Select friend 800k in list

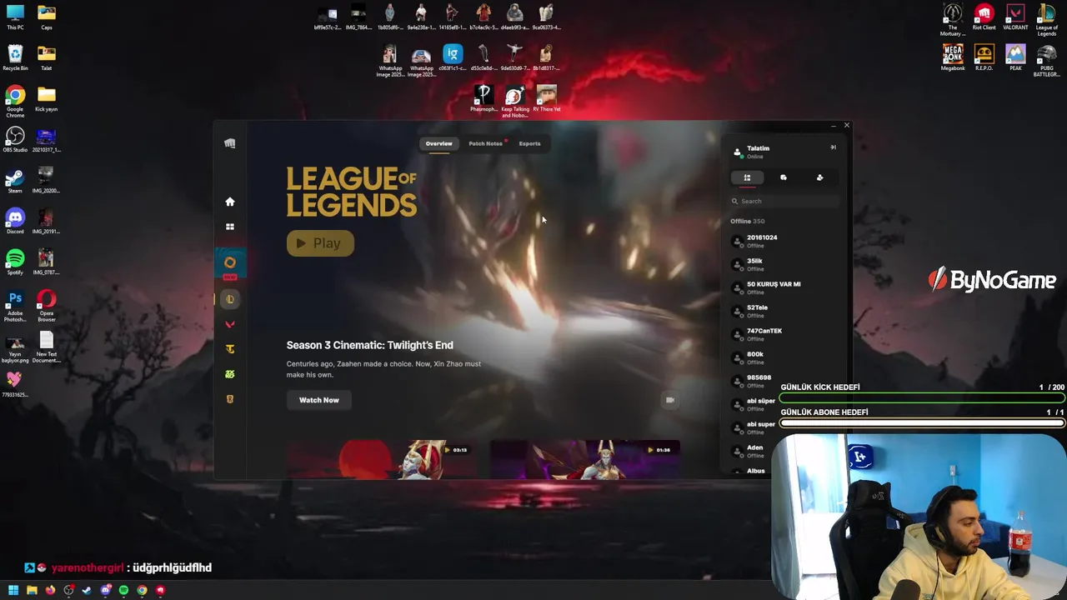[784, 357]
